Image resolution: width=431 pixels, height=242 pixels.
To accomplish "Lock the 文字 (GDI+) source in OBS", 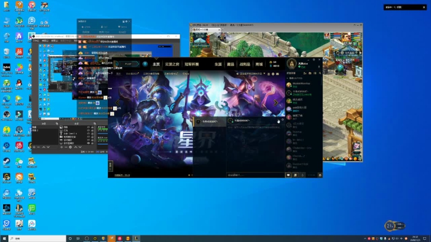I will pos(92,134).
